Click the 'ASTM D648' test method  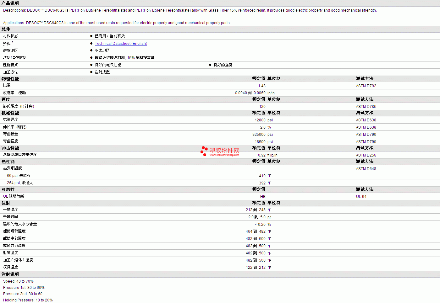tap(366, 169)
